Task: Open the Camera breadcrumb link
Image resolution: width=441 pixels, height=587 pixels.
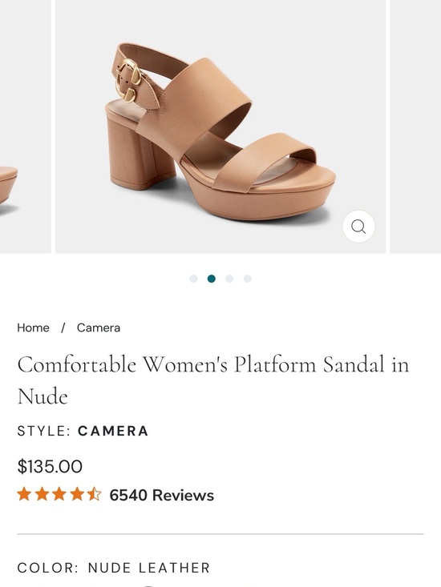Action: tap(99, 328)
